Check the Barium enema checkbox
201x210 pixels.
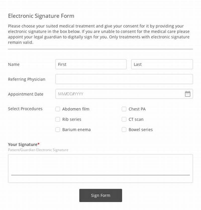[58, 130]
